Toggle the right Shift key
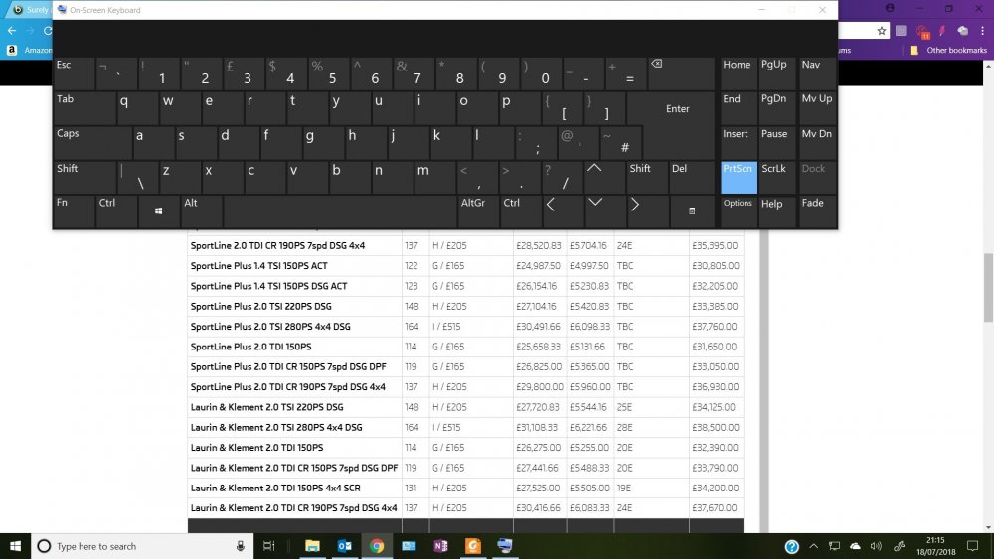Screen dimensions: 994x559 [647, 178]
